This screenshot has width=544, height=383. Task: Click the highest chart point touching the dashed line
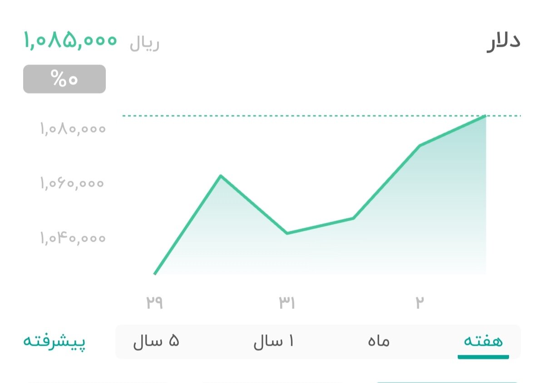click(486, 117)
